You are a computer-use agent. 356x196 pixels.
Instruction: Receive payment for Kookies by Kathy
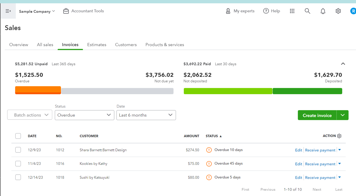pyautogui.click(x=320, y=164)
